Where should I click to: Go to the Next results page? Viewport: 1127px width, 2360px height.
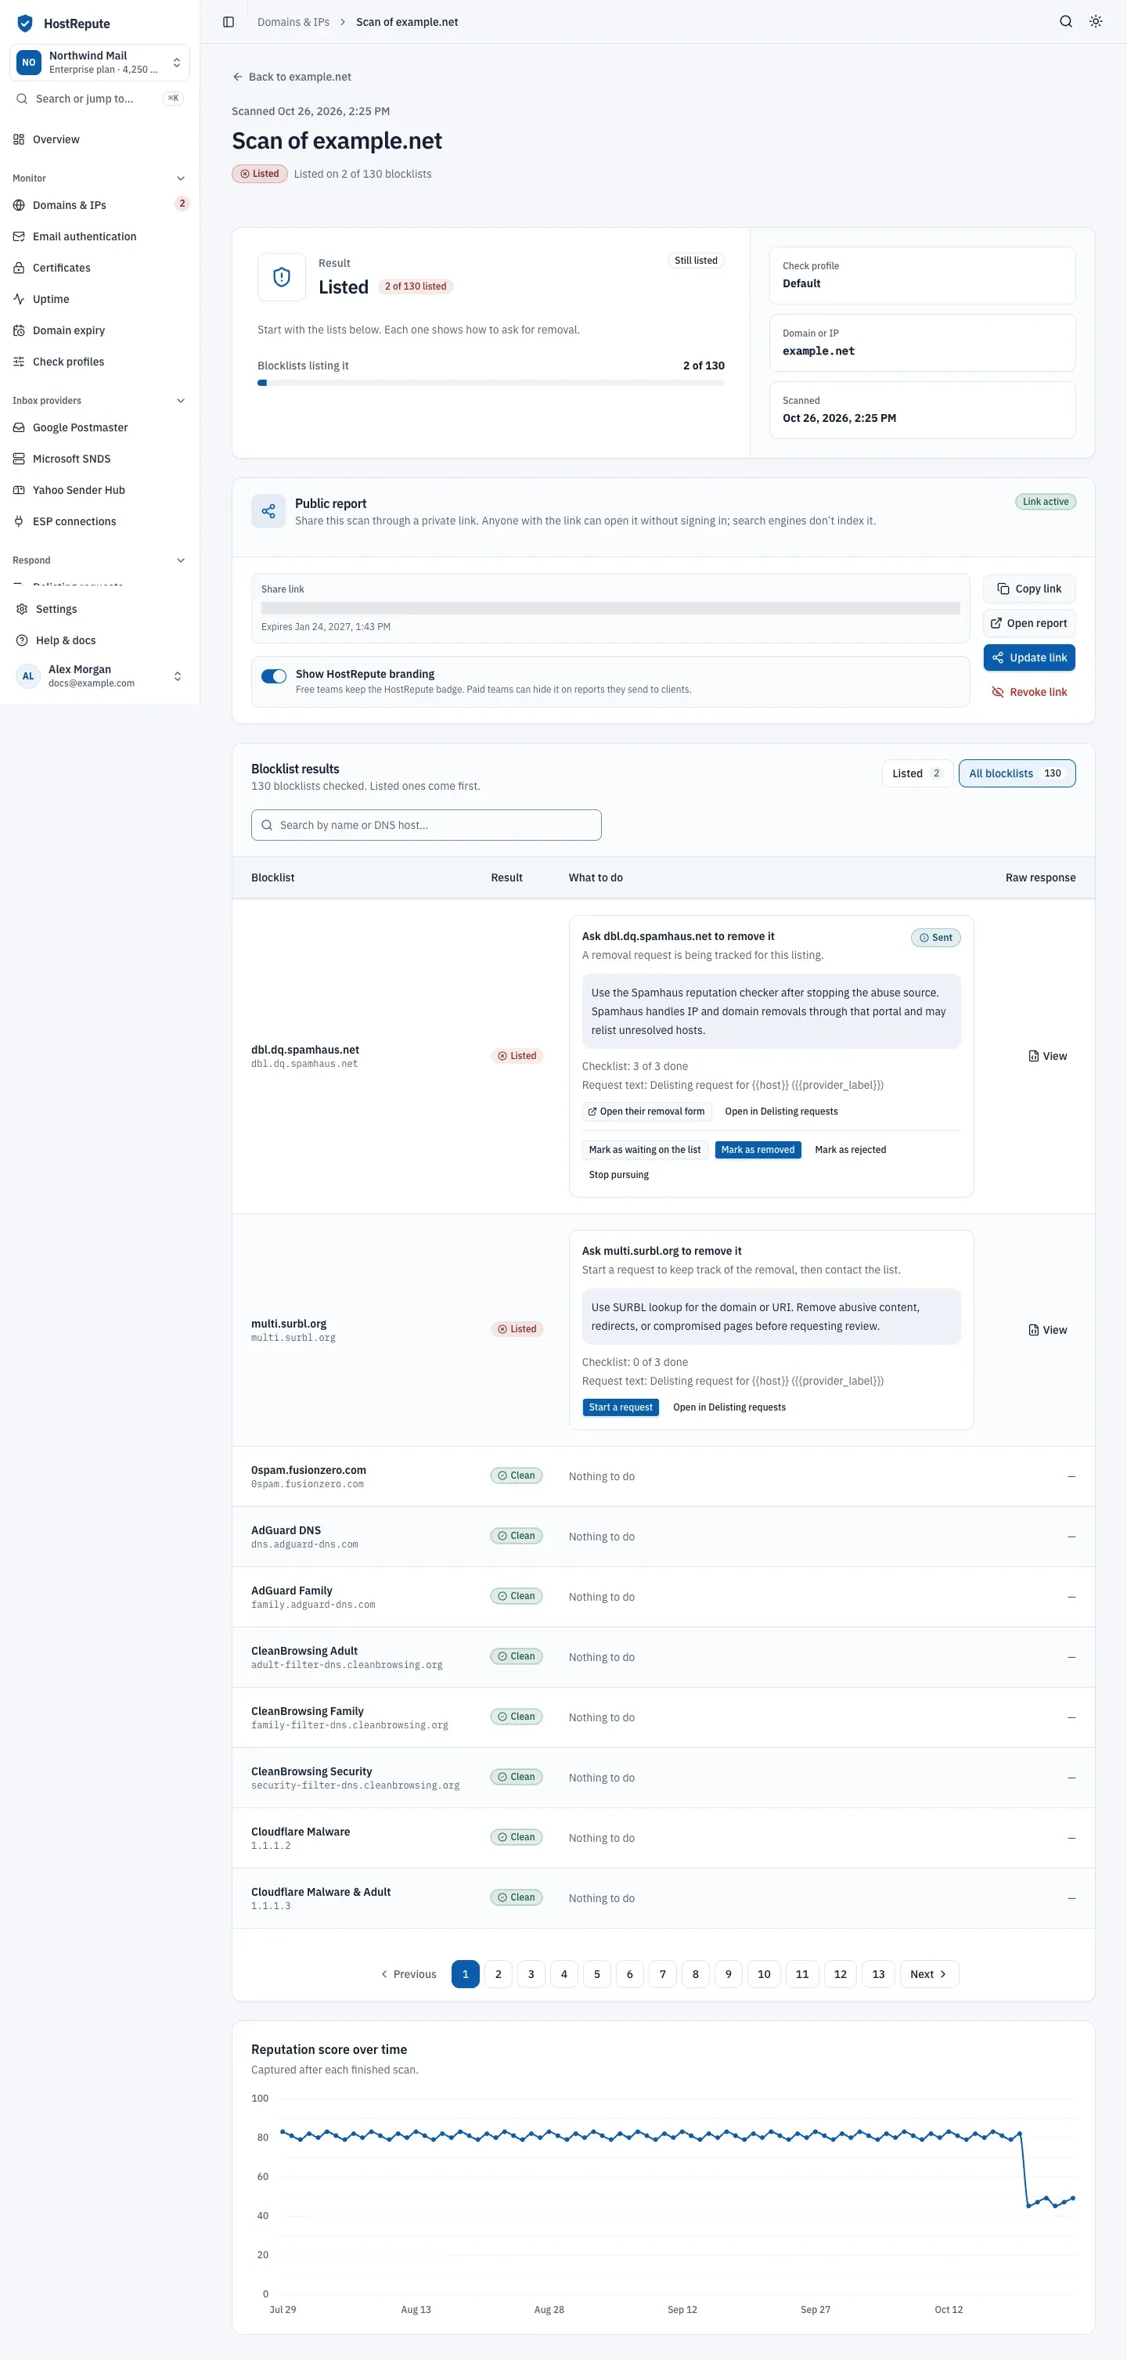928,1974
